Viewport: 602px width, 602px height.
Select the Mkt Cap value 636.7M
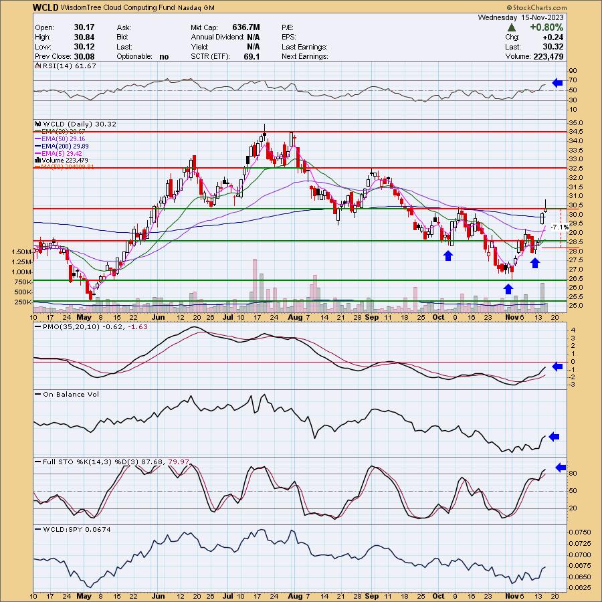(x=246, y=27)
